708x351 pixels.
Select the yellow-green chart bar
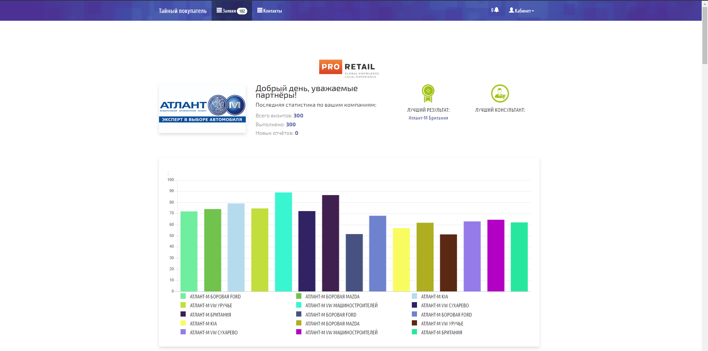click(260, 250)
